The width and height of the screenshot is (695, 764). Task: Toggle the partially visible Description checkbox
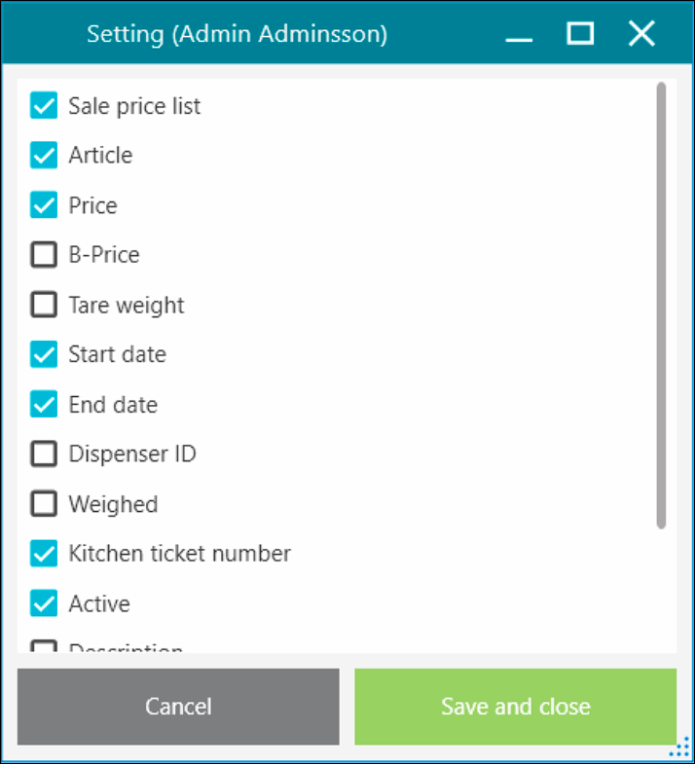tap(44, 647)
